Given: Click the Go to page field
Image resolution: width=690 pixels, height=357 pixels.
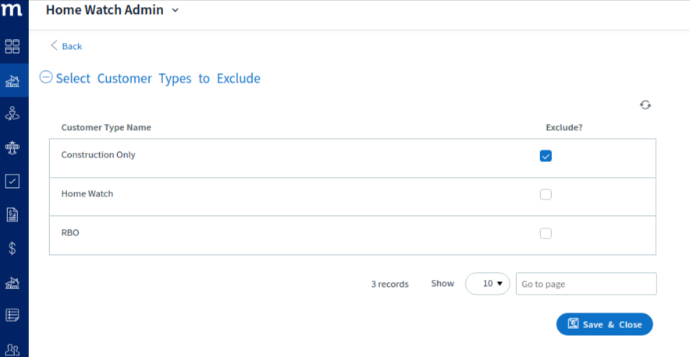Looking at the screenshot, I should pyautogui.click(x=586, y=284).
